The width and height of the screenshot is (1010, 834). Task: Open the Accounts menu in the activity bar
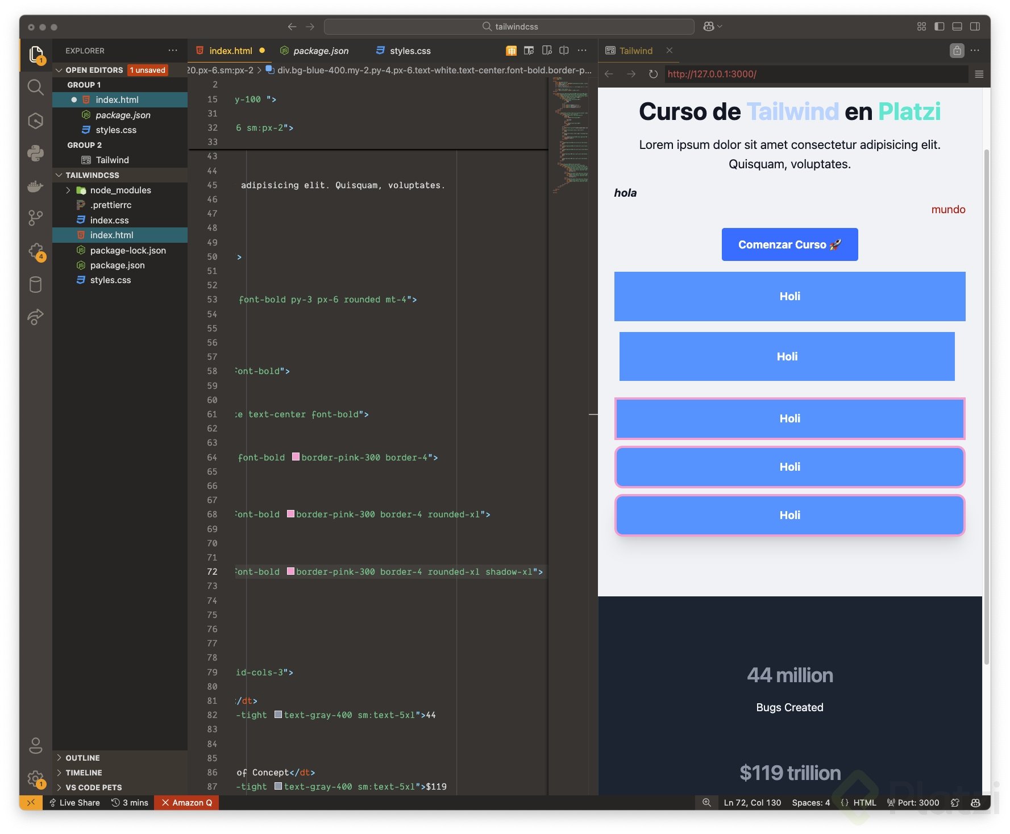pyautogui.click(x=36, y=745)
